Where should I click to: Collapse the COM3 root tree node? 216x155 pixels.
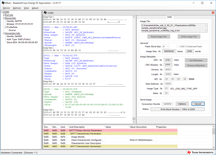[x=2, y=12]
